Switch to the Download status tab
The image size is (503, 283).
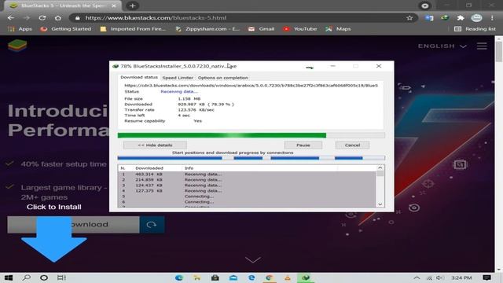coord(139,77)
